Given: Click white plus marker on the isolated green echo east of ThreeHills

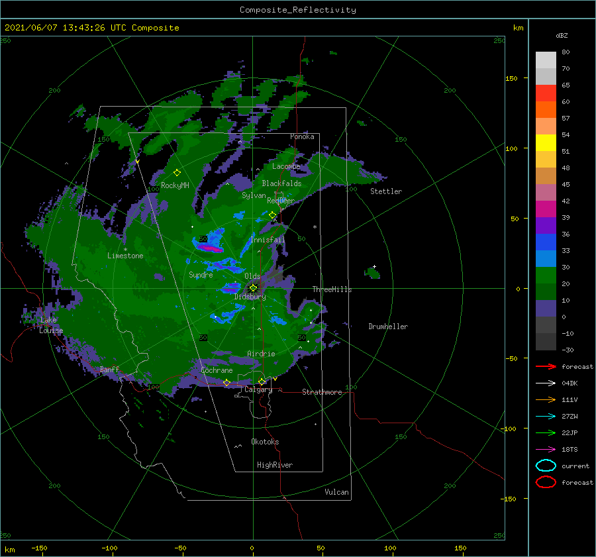Looking at the screenshot, I should [x=374, y=266].
